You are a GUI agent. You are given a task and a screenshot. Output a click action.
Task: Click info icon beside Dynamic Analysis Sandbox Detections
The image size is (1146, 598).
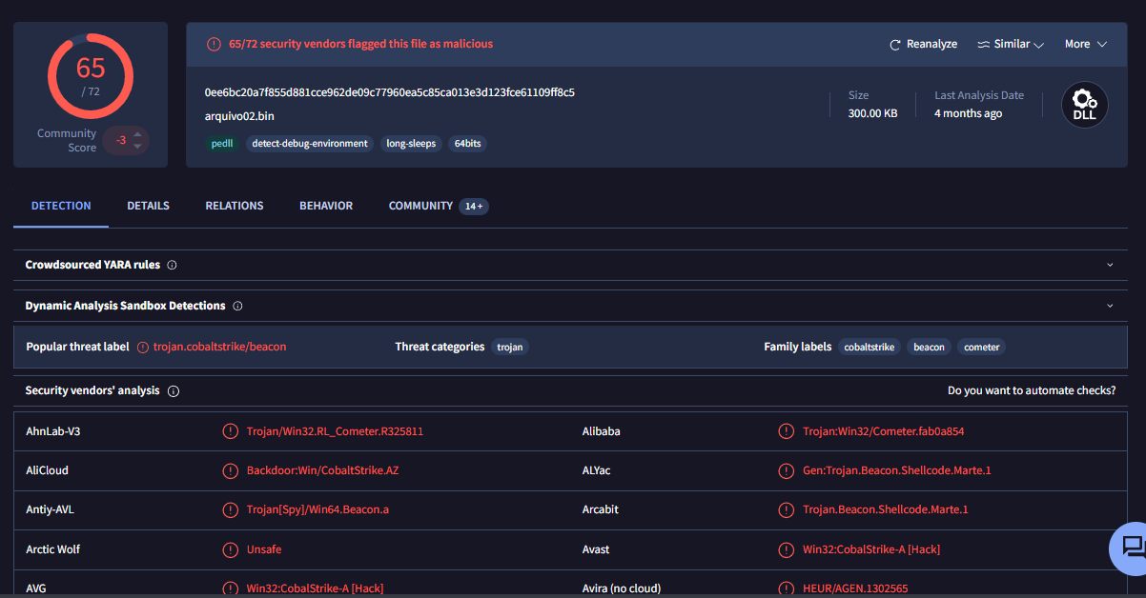click(x=237, y=306)
